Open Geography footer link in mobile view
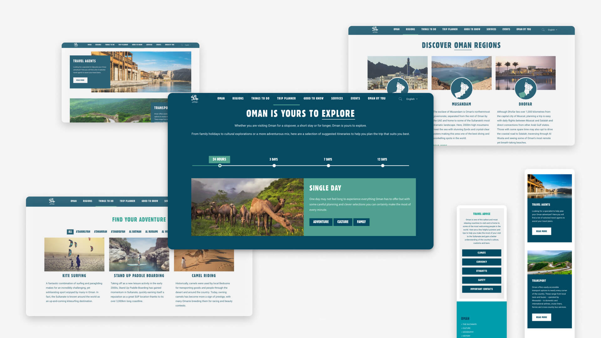Viewport: 601px width, 338px height. [x=467, y=332]
